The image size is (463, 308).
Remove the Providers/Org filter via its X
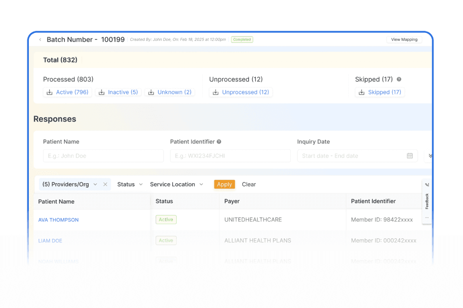coord(105,184)
